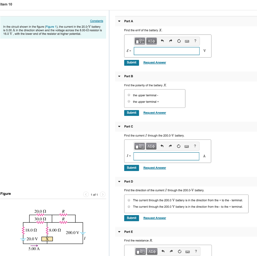Reset Part E answer field

(x=180, y=251)
